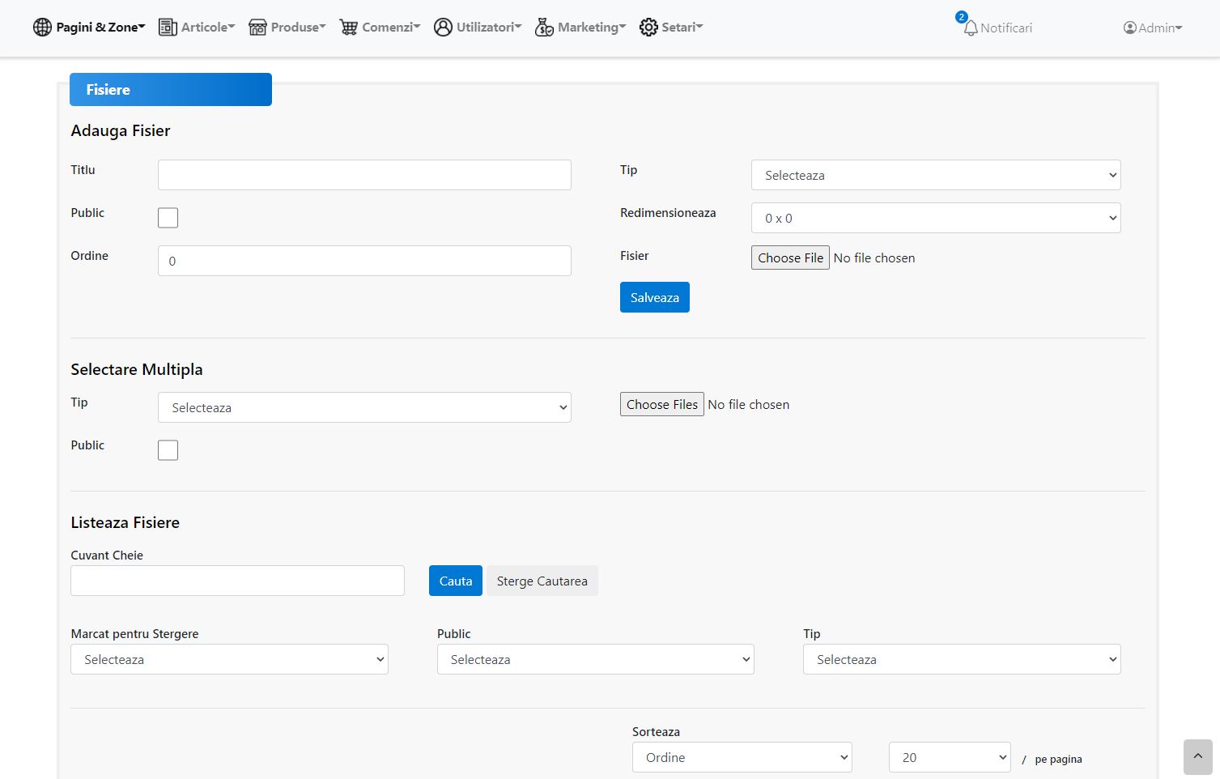Open the Sorteaza Ordine dropdown
Image resolution: width=1220 pixels, height=779 pixels.
click(742, 757)
